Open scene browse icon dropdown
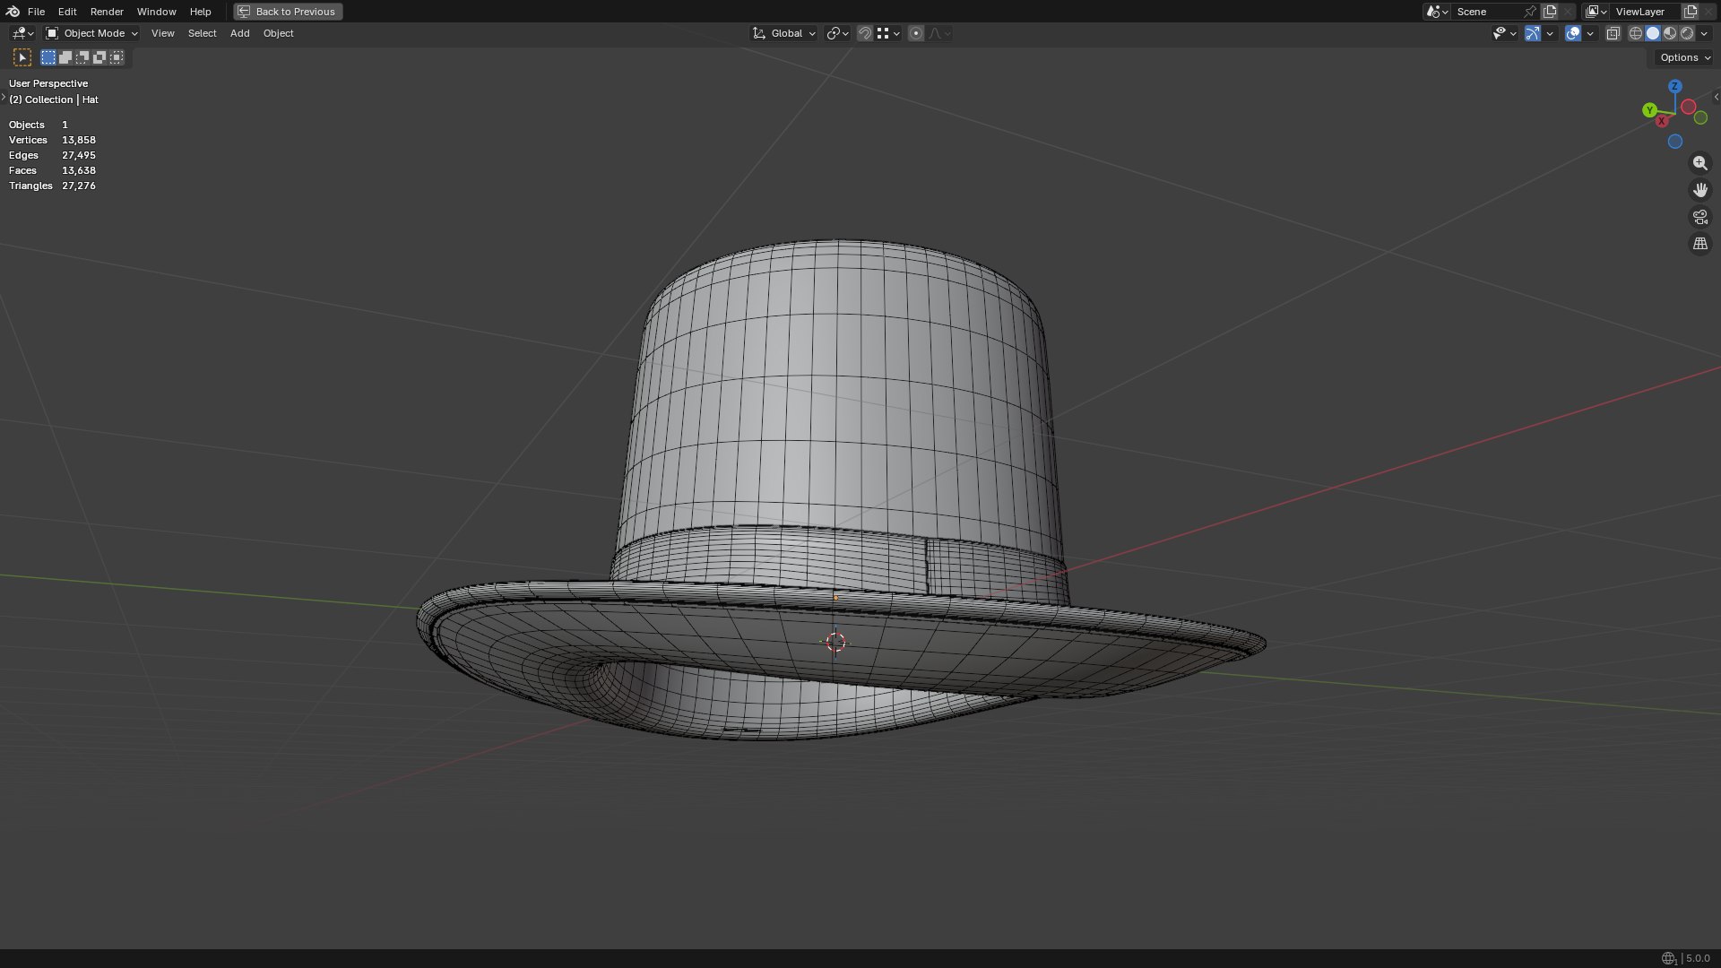This screenshot has height=968, width=1721. point(1437,12)
